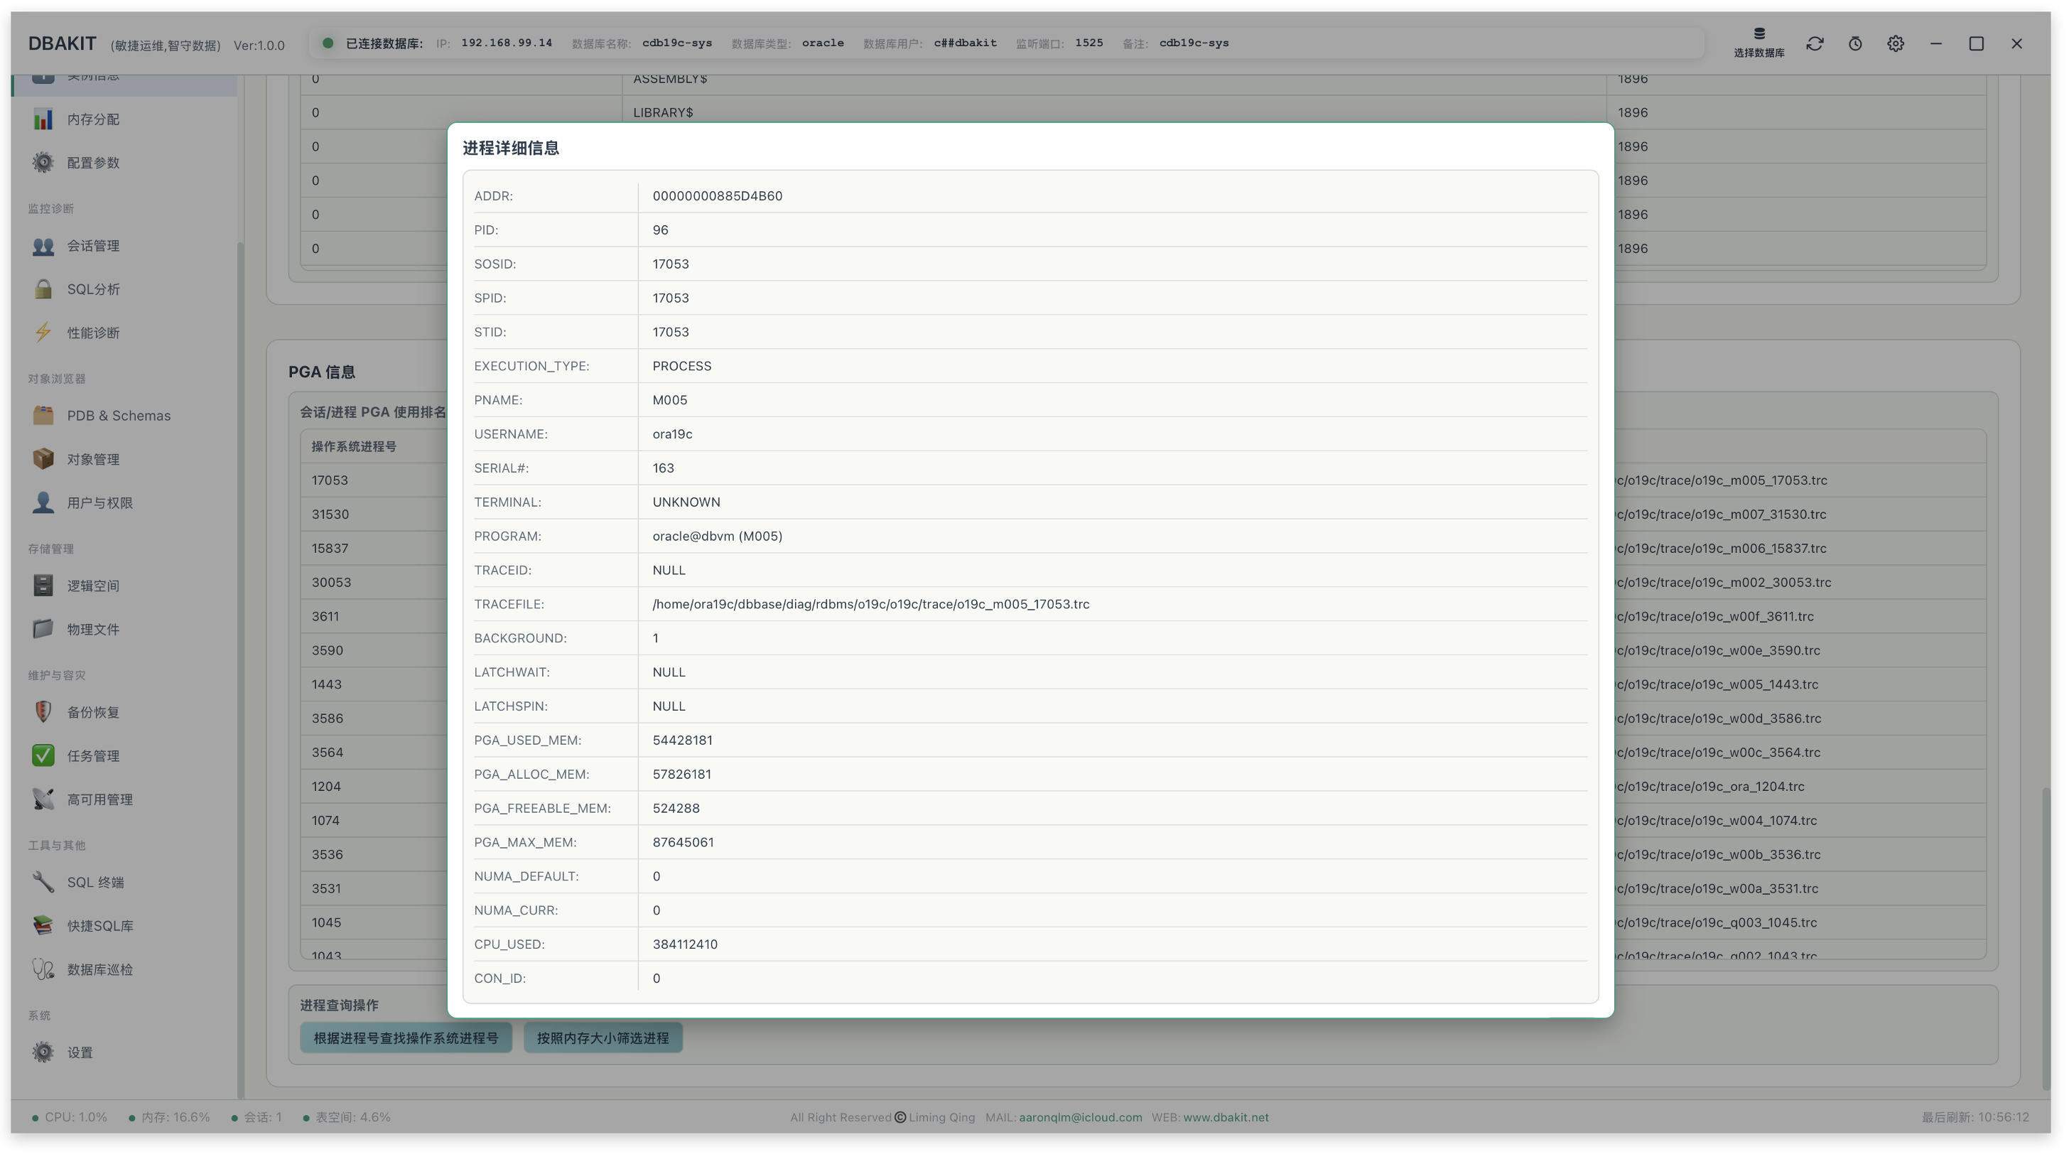The image size is (2069, 1164).
Task: Open 高可用管理 satellite icon
Action: click(x=43, y=799)
